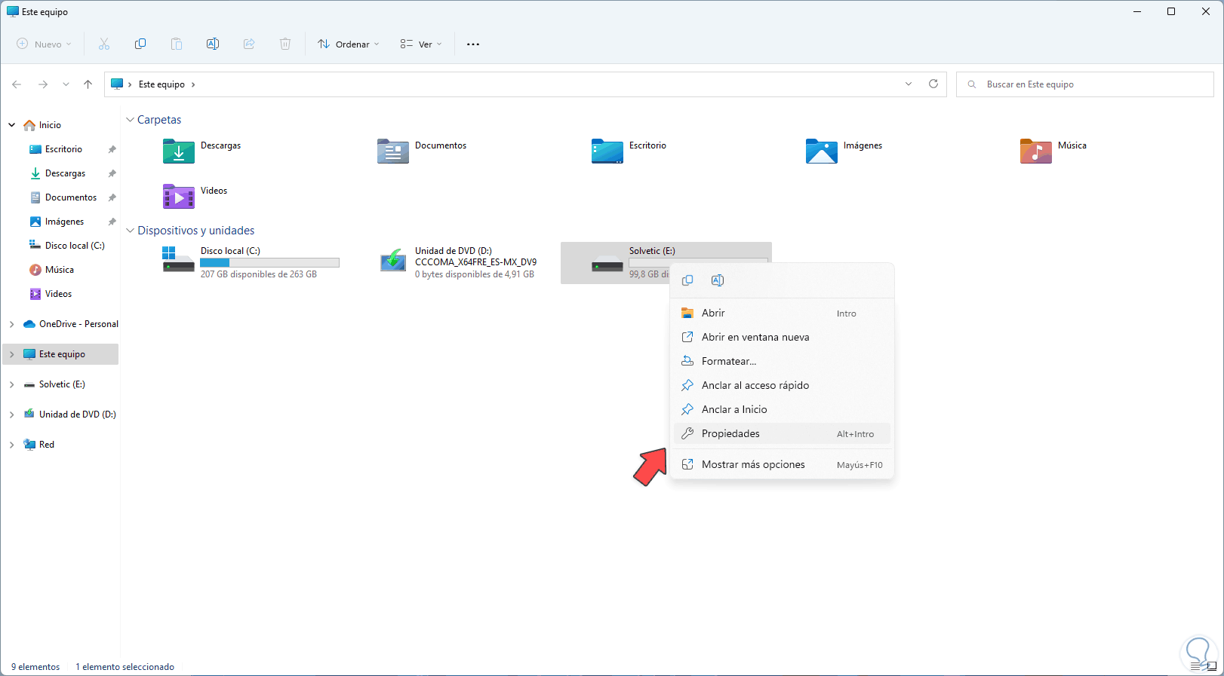
Task: Click the Rename icon in context menu
Action: [718, 280]
